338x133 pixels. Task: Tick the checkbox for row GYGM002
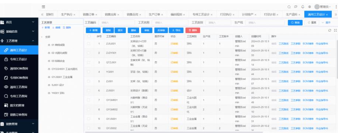point(89,109)
